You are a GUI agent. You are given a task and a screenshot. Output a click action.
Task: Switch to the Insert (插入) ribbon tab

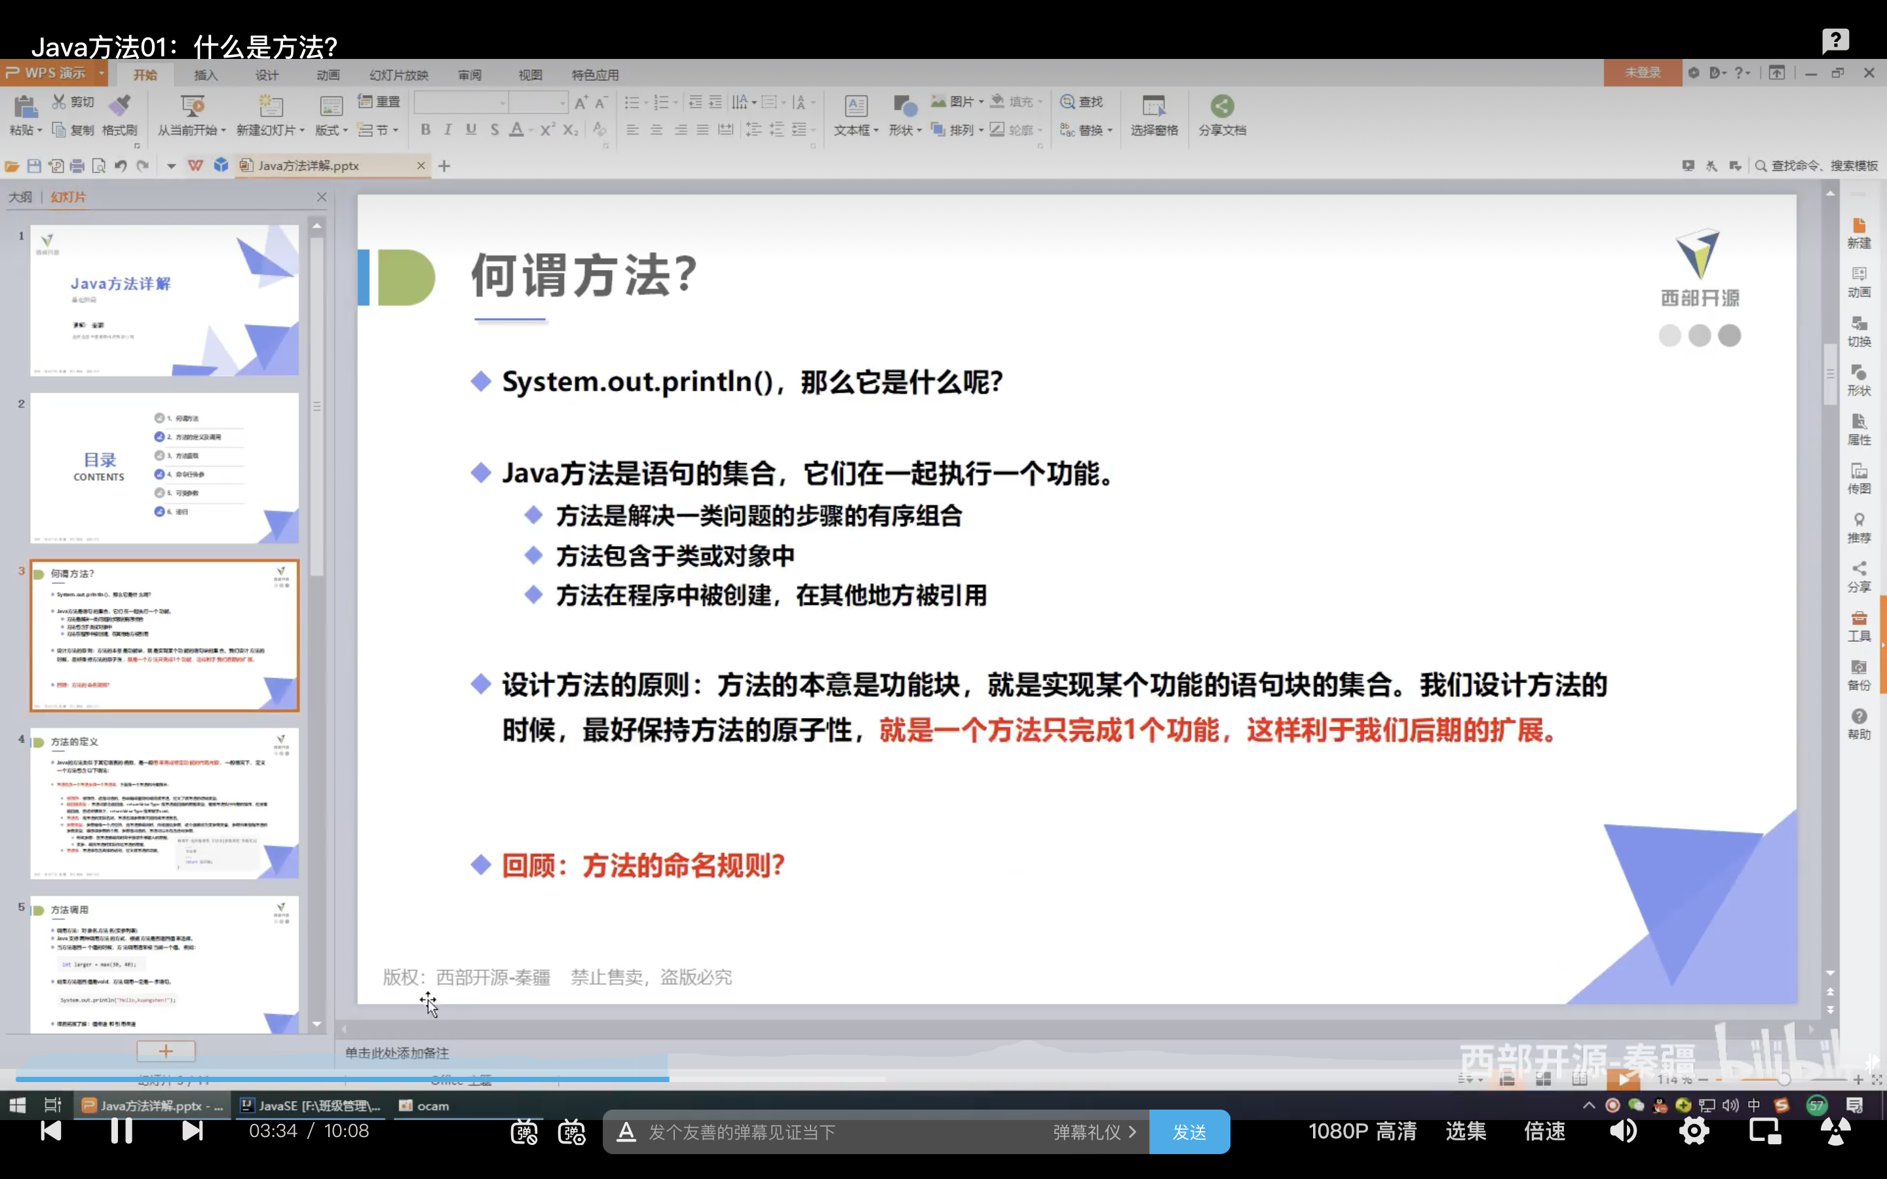[205, 75]
